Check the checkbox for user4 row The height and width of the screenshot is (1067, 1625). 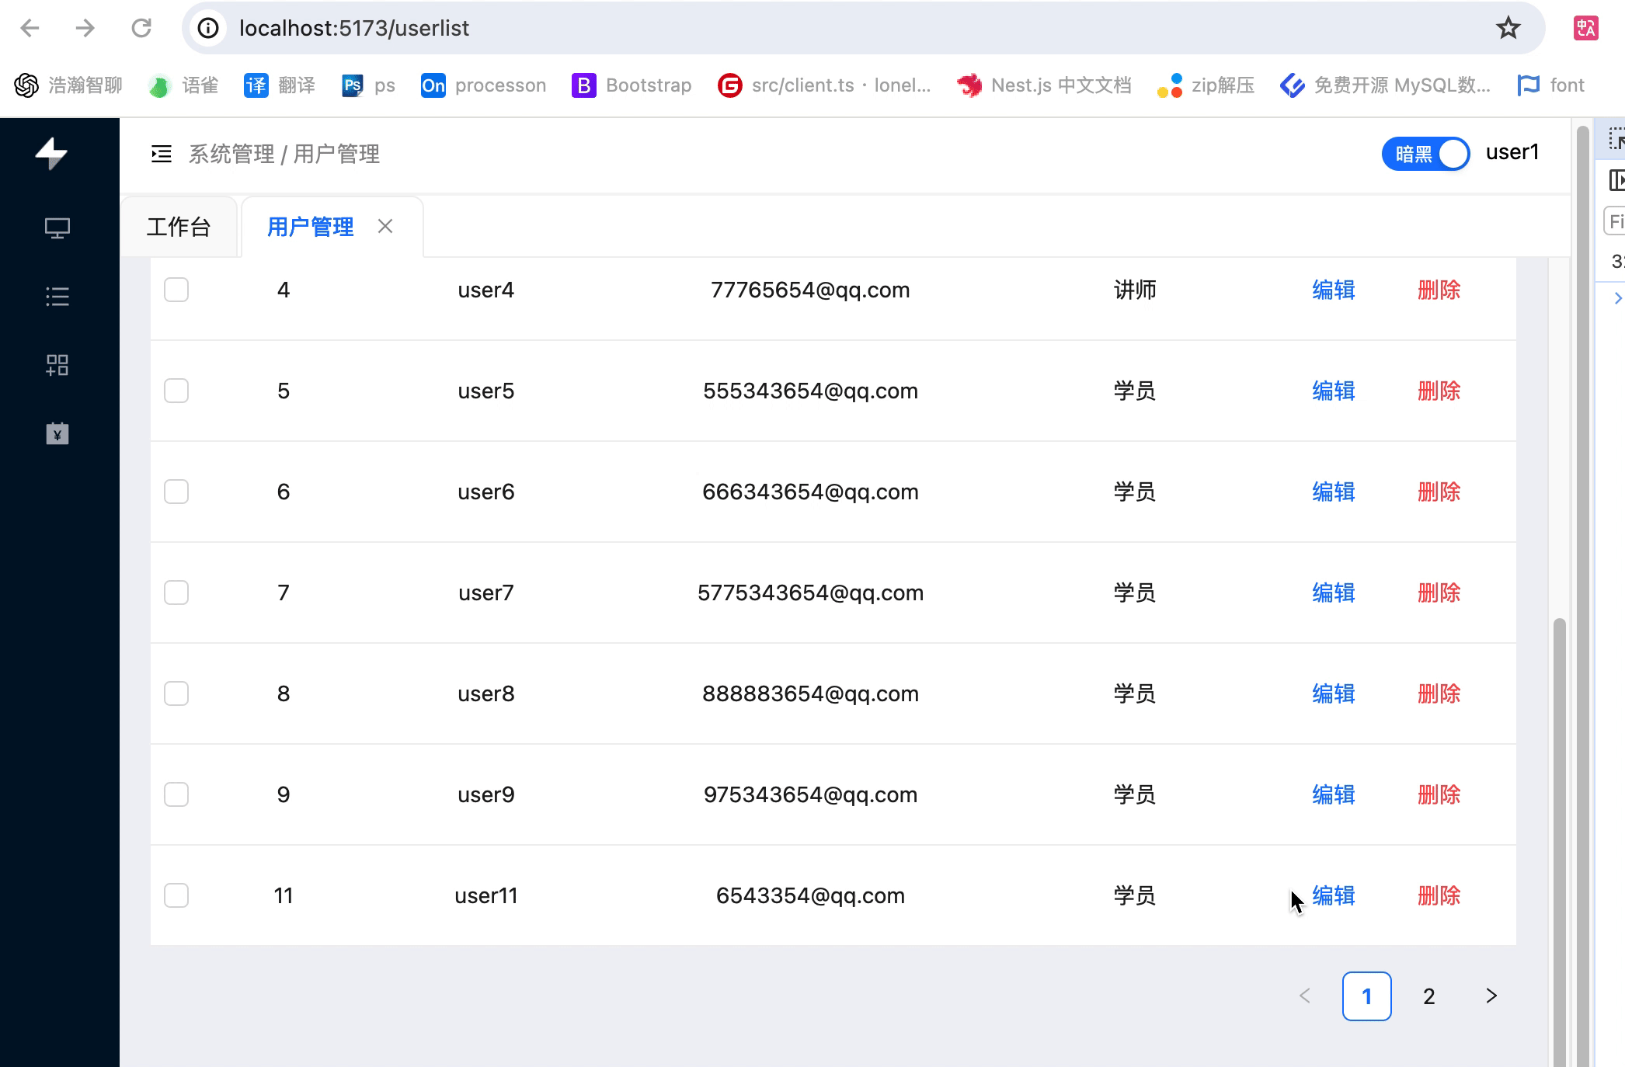pyautogui.click(x=176, y=290)
